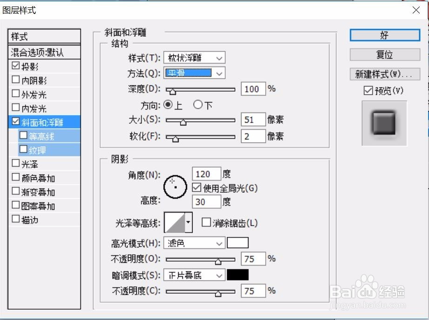This screenshot has height=320, width=429.
Task: Click the 深度 depth slider handle
Action: (x=173, y=91)
